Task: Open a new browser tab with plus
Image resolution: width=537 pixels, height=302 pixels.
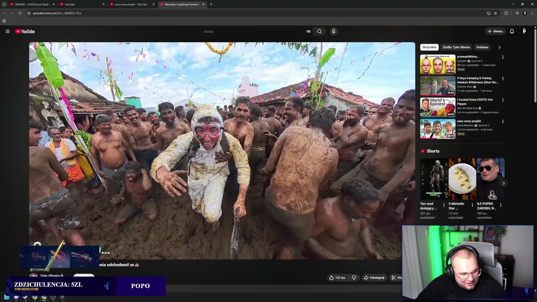Action: tap(211, 4)
